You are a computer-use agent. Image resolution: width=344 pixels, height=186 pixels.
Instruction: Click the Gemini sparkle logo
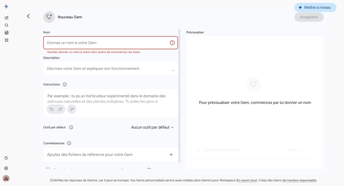click(x=6, y=7)
